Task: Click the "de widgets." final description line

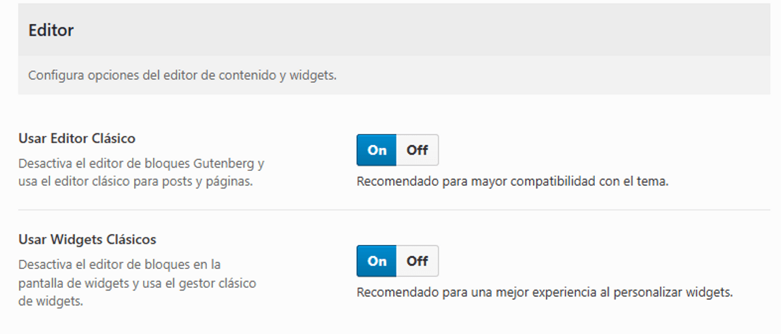Action: pos(51,302)
